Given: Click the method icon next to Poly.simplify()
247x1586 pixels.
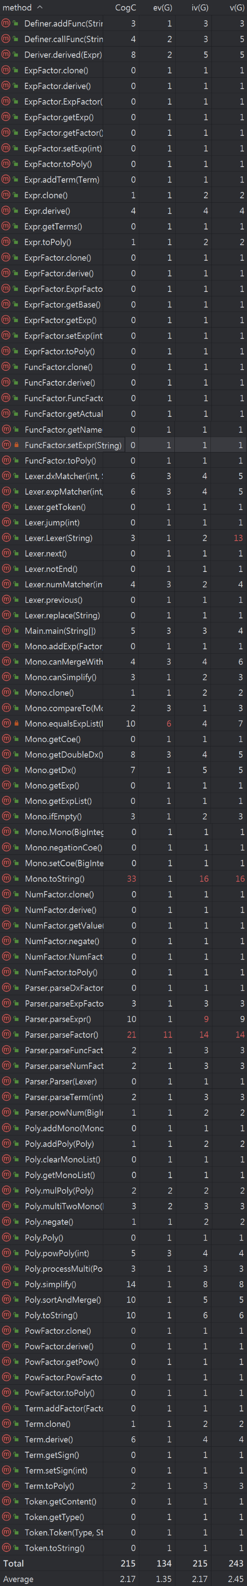Looking at the screenshot, I should tap(5, 1284).
